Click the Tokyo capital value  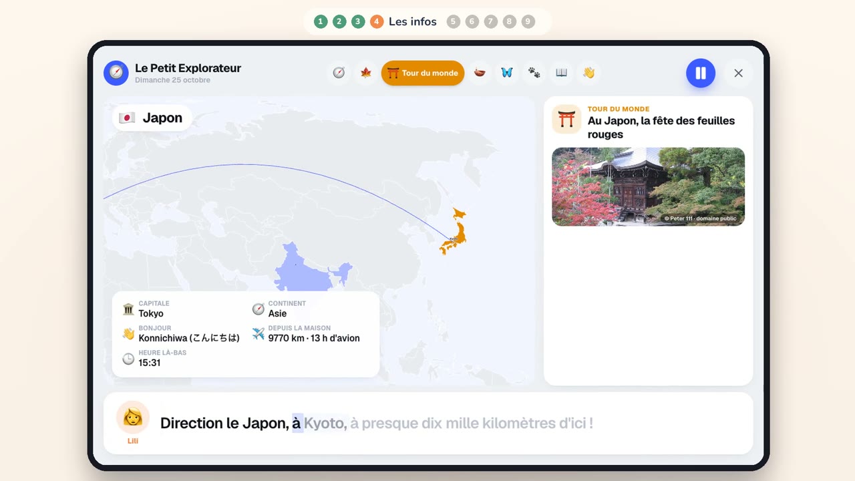(151, 313)
